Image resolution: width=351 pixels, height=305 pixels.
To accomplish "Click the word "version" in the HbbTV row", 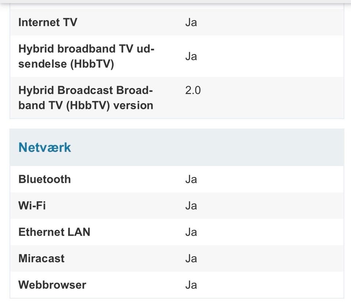I will tap(133, 105).
